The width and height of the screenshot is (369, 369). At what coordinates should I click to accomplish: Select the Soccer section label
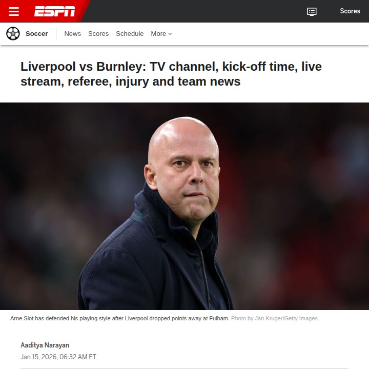click(37, 34)
